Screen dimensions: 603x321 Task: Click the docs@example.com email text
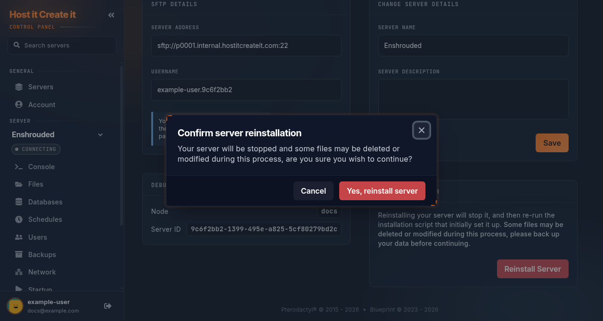(53, 311)
